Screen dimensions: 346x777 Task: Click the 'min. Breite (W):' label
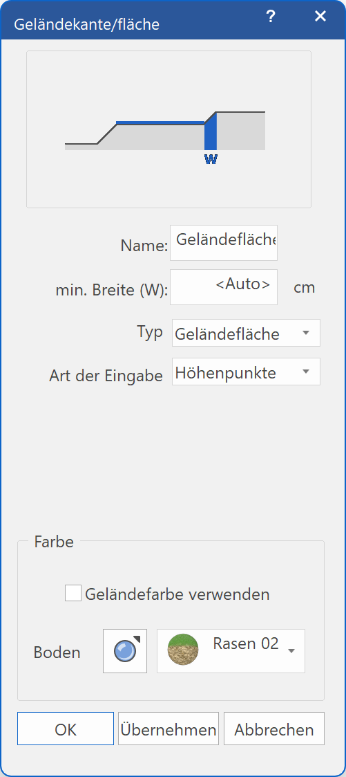point(112,291)
